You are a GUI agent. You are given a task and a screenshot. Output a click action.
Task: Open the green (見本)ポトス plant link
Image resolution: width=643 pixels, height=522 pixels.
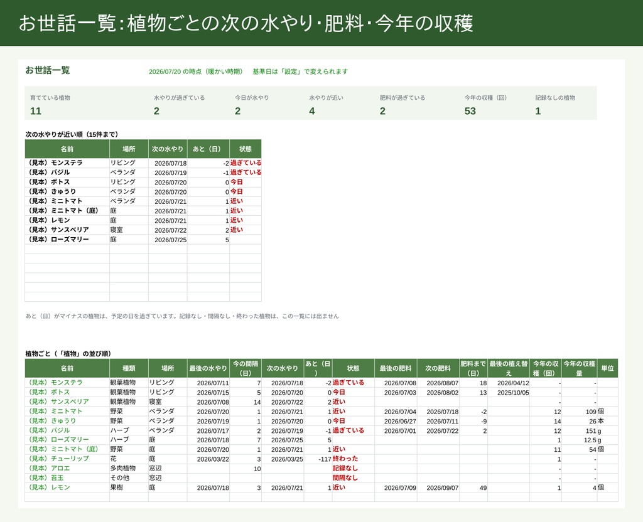[x=49, y=392]
